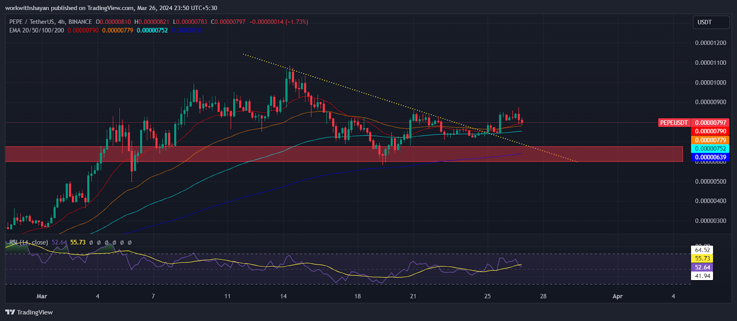737x321 pixels.
Task: Click the RSI (14, close) indicator label
Action: (29, 242)
